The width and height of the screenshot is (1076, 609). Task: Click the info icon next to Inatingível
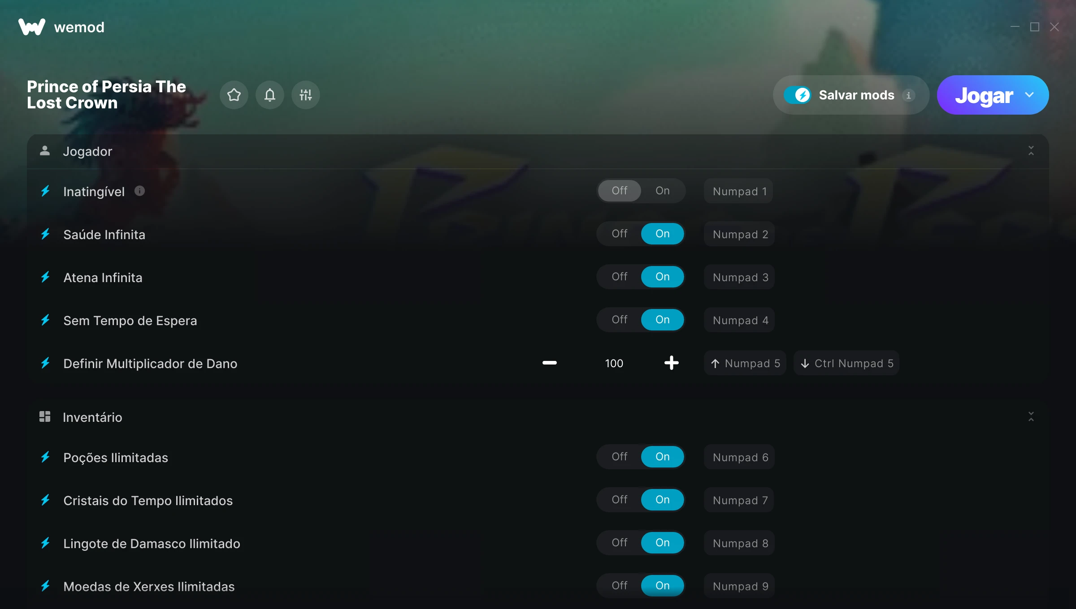139,191
